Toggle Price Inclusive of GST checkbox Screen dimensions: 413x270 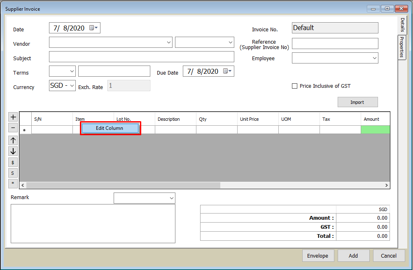coord(294,86)
